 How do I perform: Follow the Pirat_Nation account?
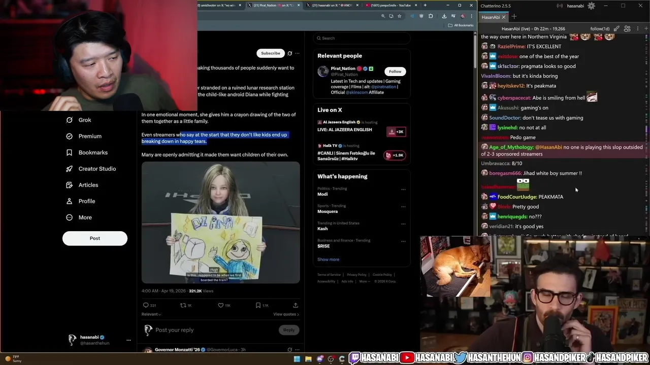395,71
